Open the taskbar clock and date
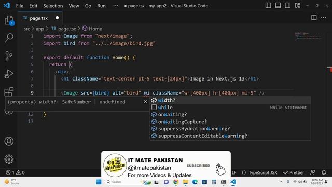Image resolution: width=332 pixels, height=187 pixels. click(317, 182)
